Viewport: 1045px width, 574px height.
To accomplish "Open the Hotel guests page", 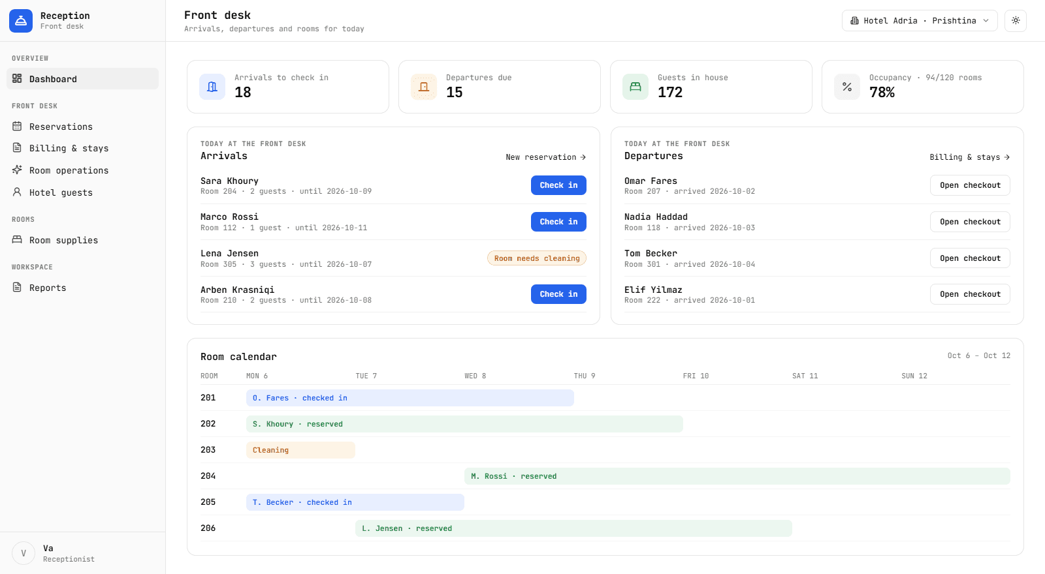I will point(82,192).
